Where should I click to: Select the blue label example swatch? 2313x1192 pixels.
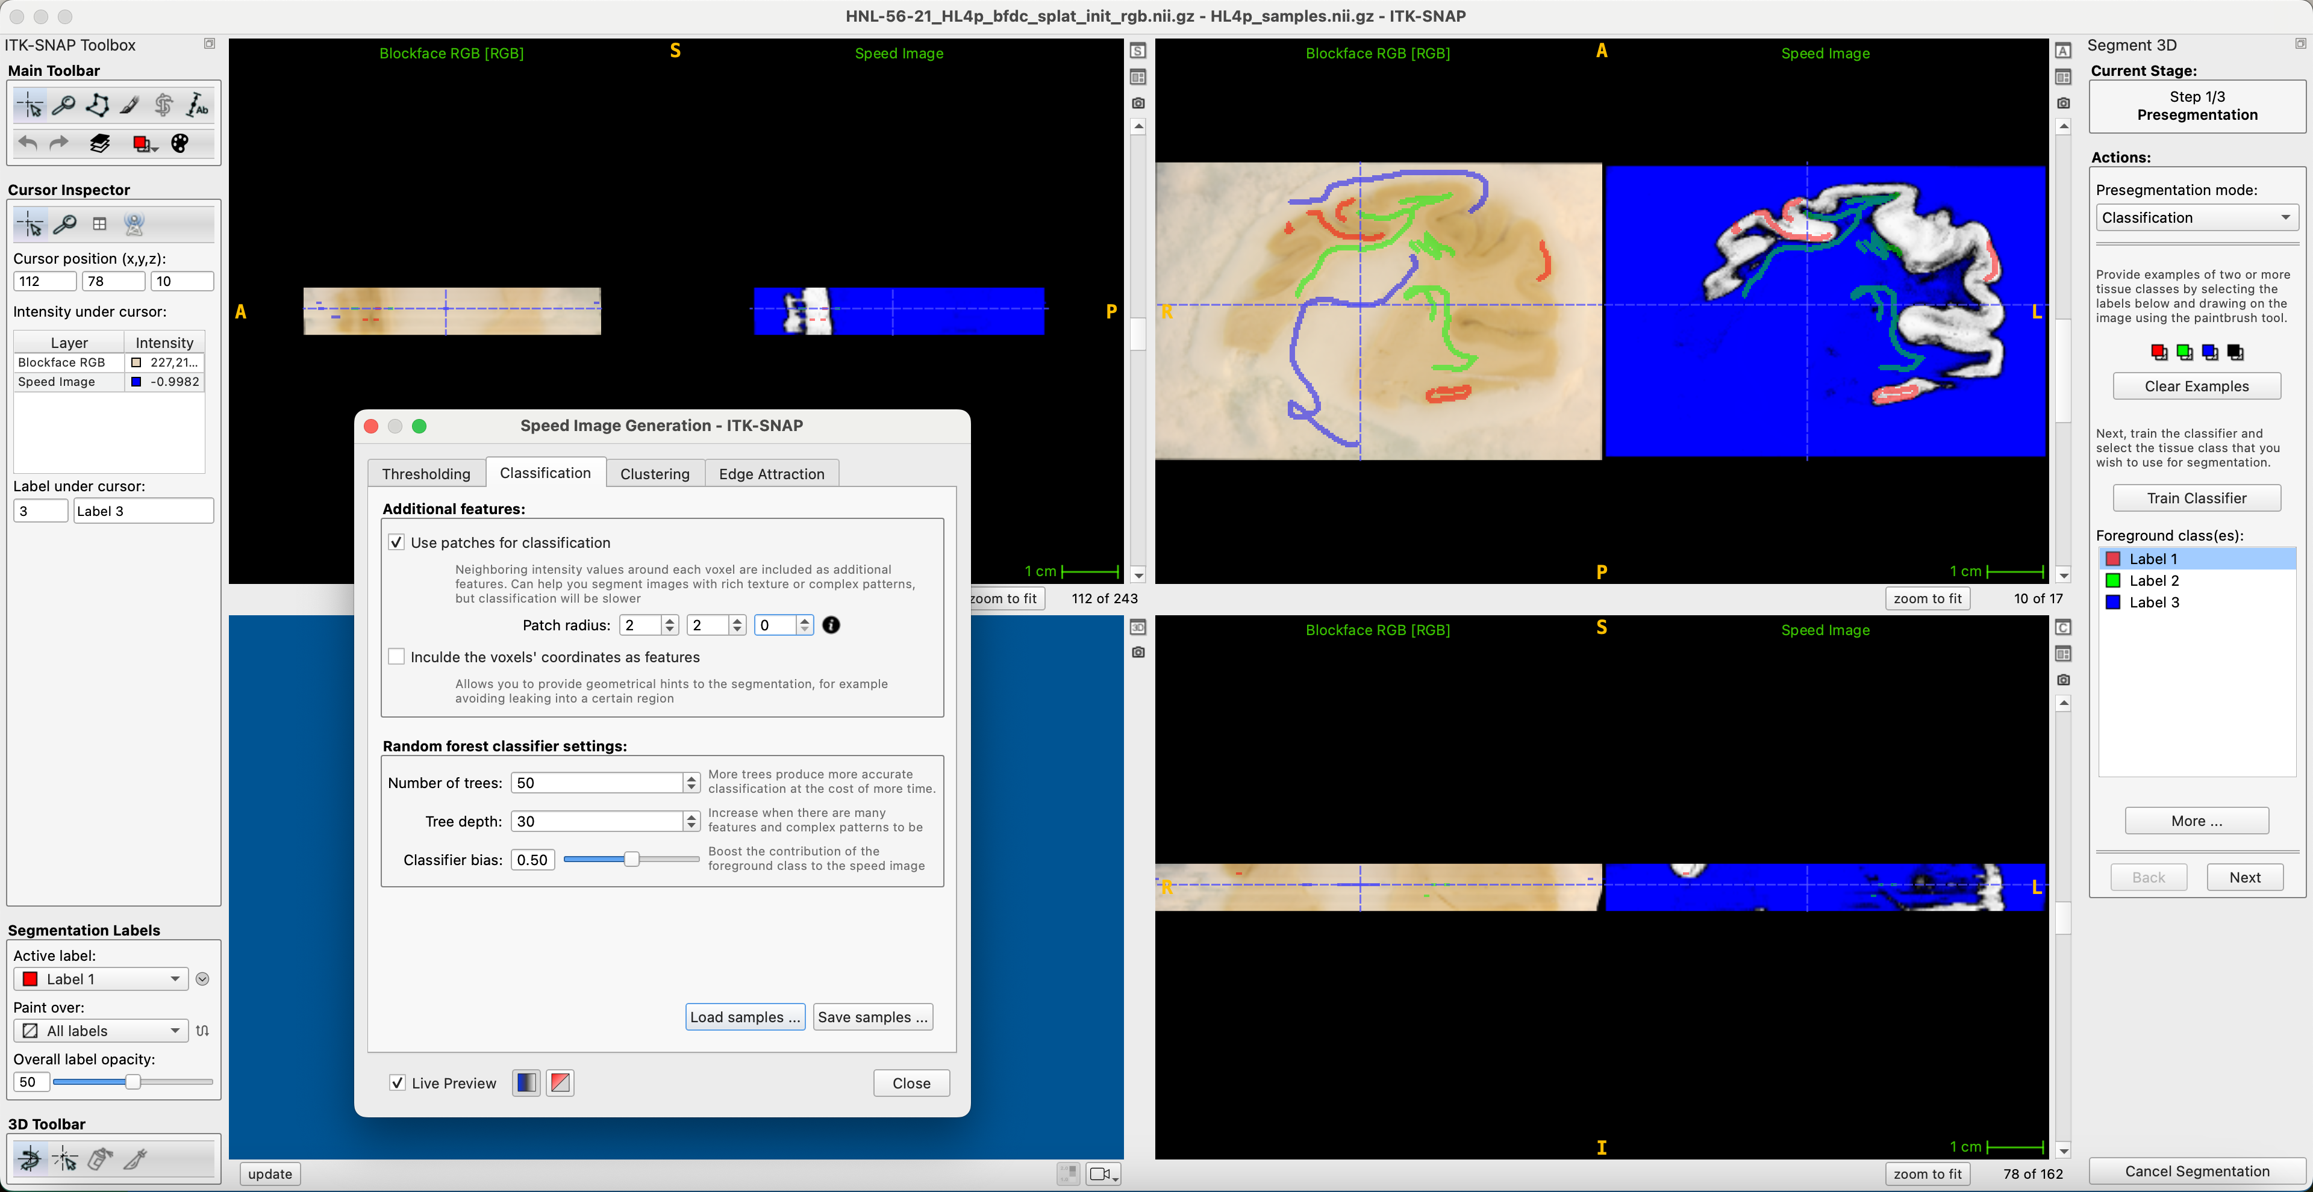pyautogui.click(x=2210, y=353)
